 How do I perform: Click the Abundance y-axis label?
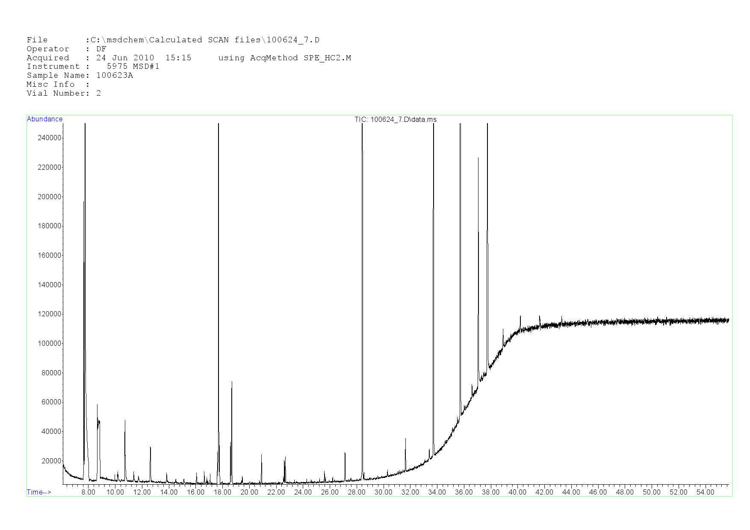click(x=44, y=119)
